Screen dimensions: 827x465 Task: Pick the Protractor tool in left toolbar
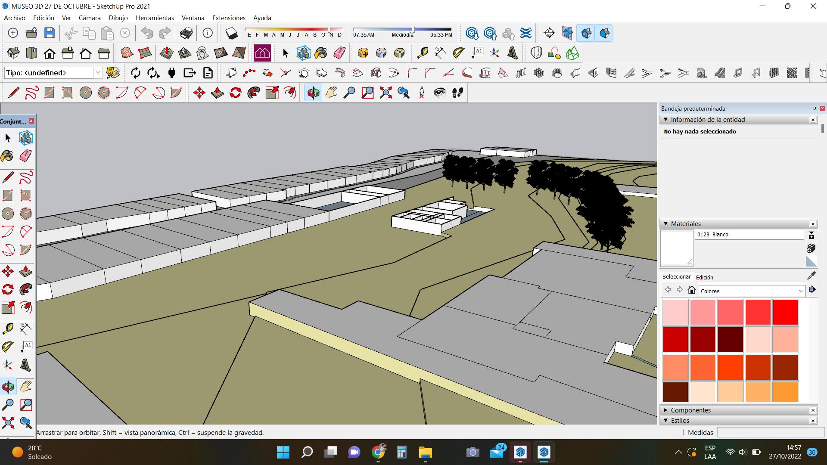pos(7,347)
